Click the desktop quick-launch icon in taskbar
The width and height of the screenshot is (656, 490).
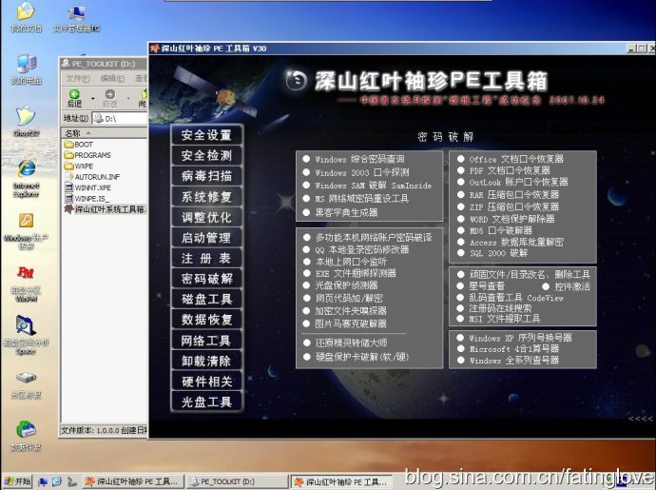pos(43,482)
